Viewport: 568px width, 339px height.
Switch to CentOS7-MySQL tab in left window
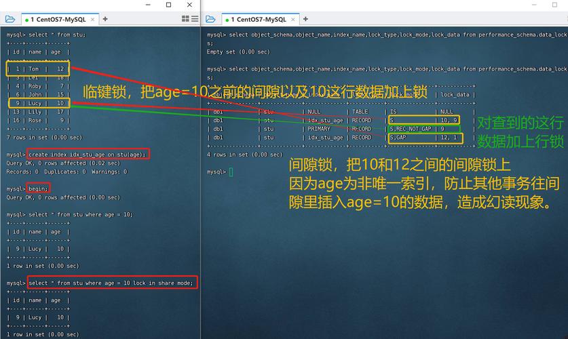(x=58, y=20)
